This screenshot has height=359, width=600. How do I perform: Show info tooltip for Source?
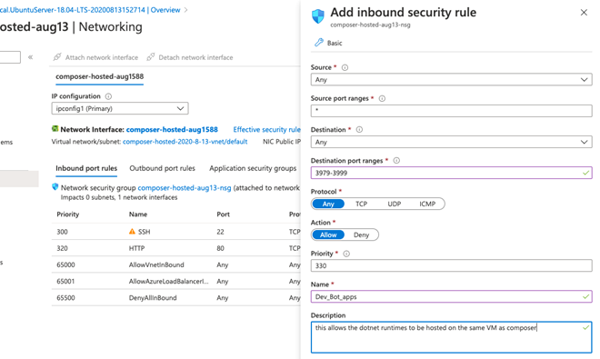(x=345, y=67)
